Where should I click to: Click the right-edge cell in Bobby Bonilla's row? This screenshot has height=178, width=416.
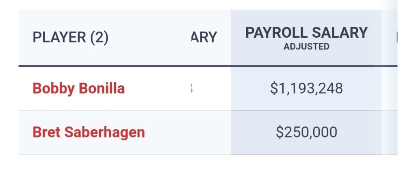[x=389, y=88]
